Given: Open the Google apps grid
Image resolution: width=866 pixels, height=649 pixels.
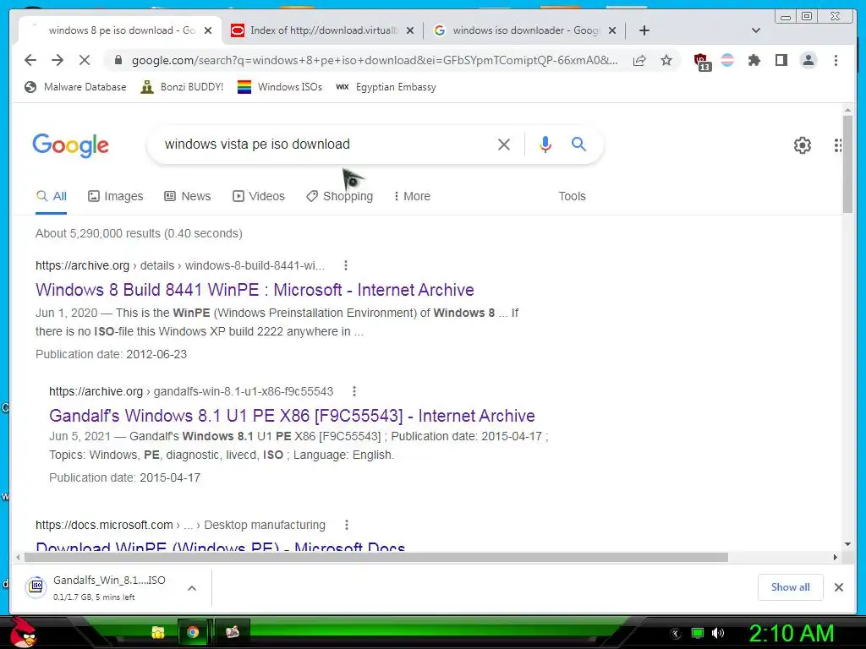Looking at the screenshot, I should point(837,145).
